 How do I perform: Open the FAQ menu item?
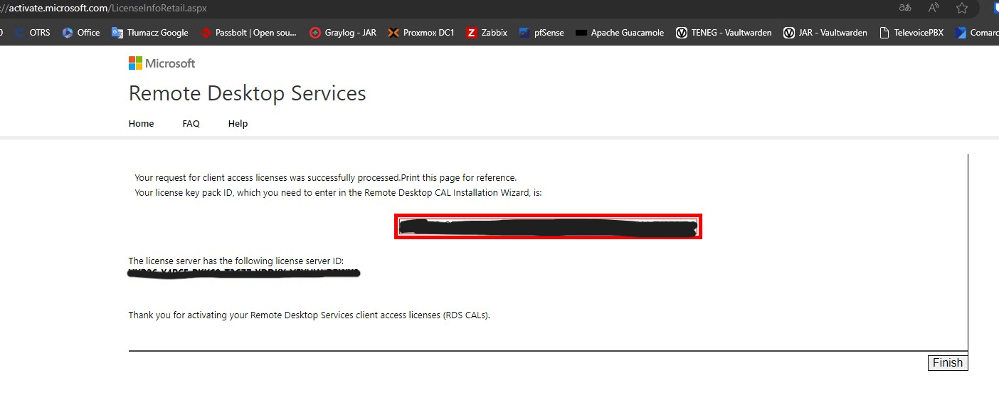tap(191, 123)
